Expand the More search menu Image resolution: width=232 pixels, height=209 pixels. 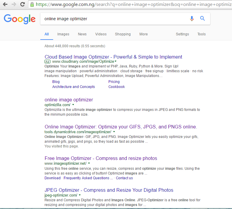[x=144, y=34]
